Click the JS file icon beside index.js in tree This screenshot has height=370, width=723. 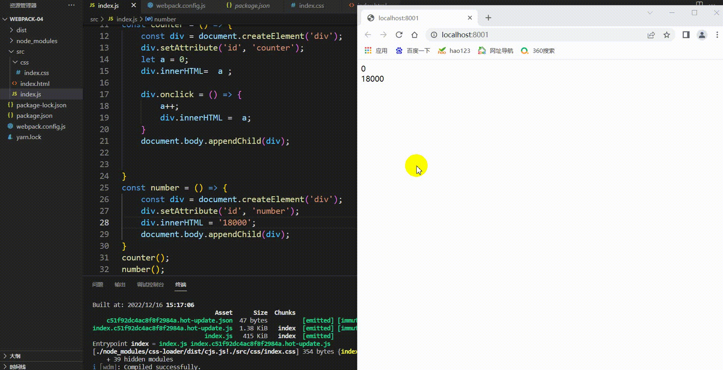[14, 94]
